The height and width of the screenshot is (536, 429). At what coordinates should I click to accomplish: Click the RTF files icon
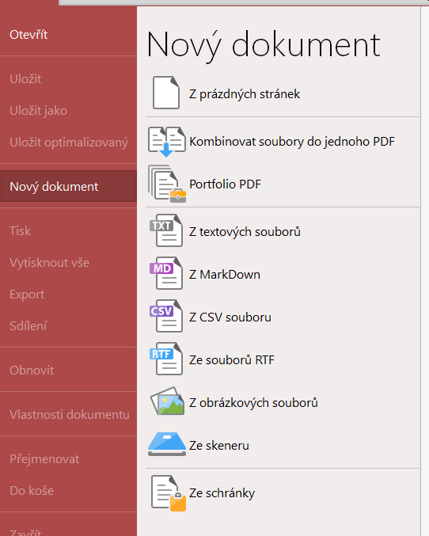(x=166, y=359)
